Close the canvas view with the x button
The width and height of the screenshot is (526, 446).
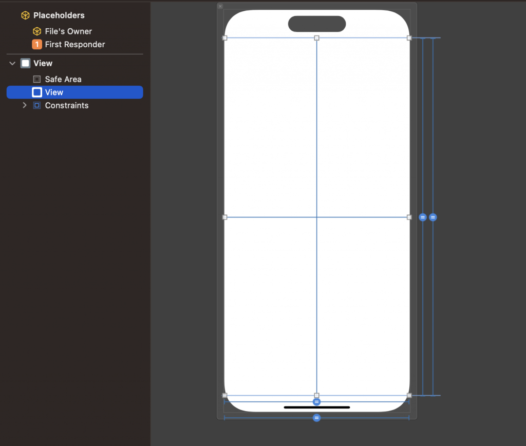tap(220, 6)
